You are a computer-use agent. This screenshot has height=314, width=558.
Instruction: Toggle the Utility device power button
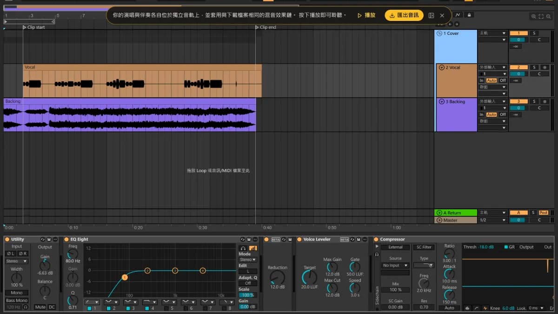point(7,240)
